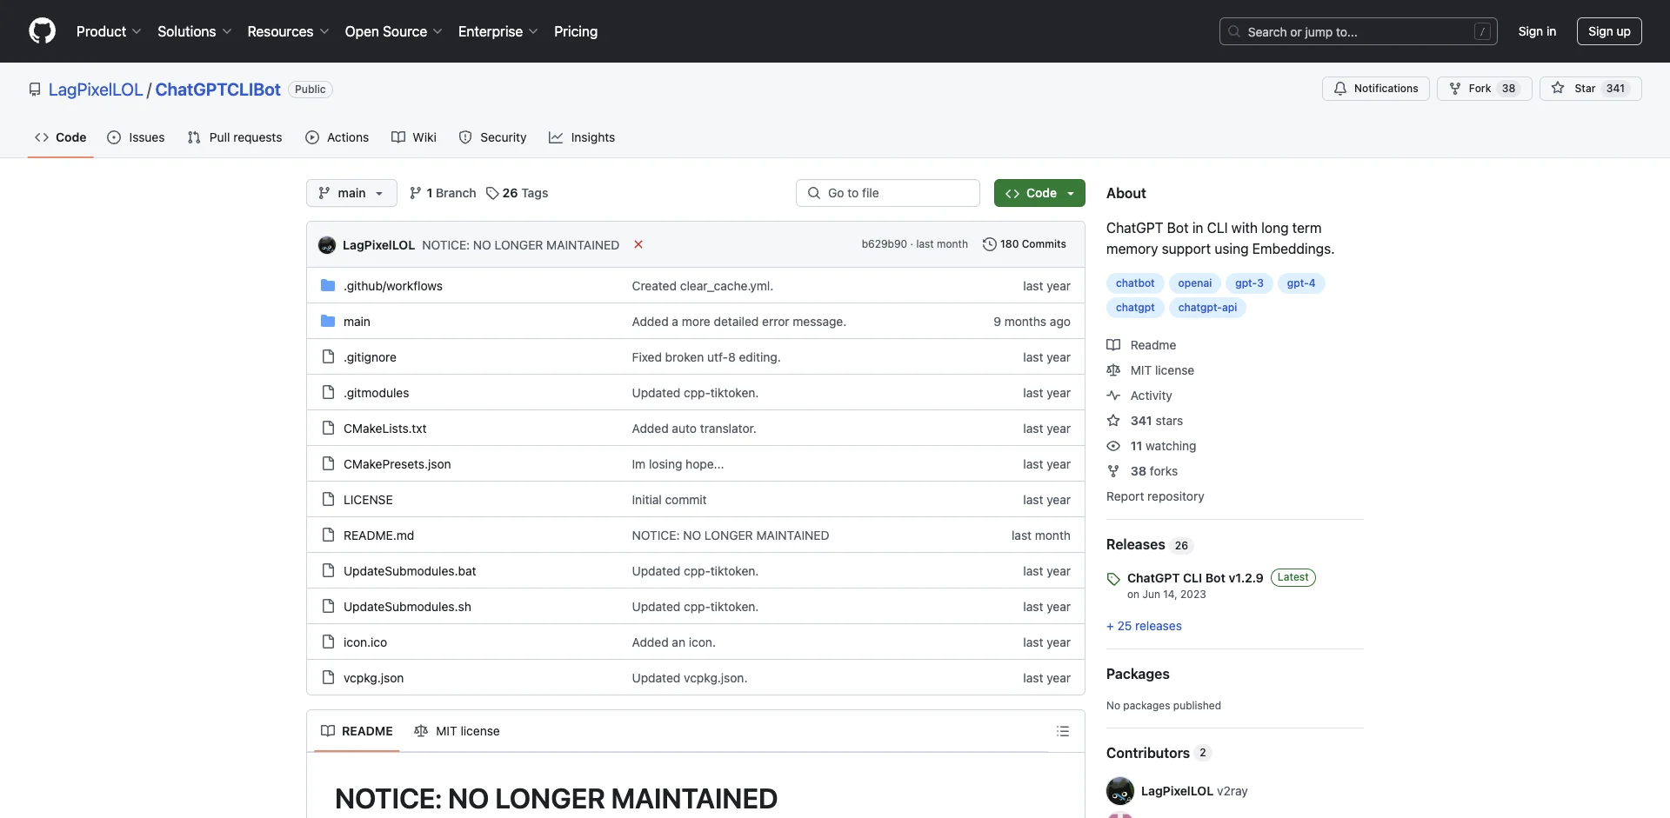View 26 Tags link
The width and height of the screenshot is (1670, 818).
pos(517,193)
